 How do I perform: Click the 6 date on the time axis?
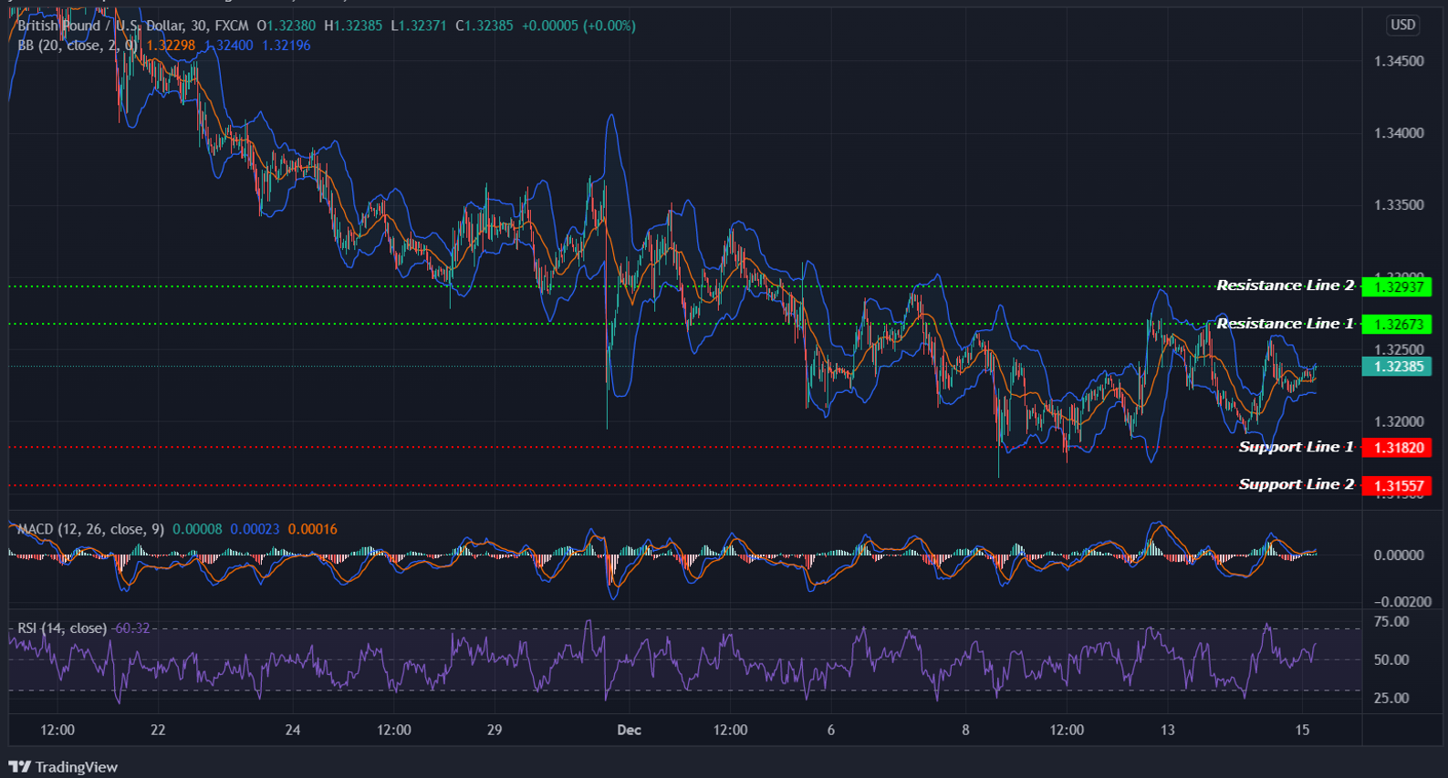tap(830, 730)
